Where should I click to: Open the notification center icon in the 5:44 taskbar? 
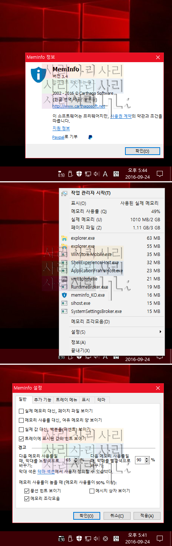tap(160, 174)
